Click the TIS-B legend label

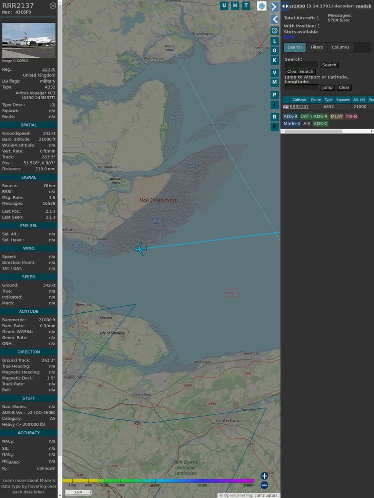351,117
